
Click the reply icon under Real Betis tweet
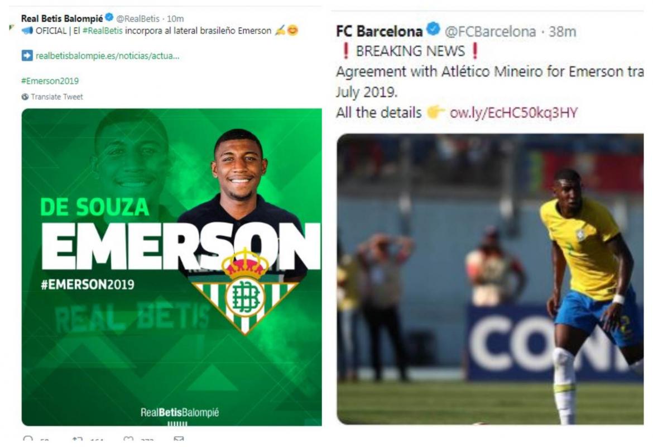(x=28, y=439)
